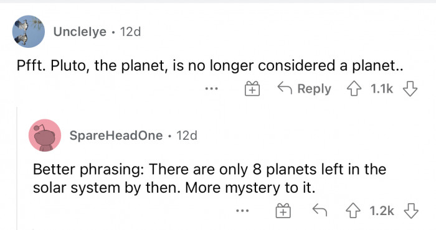Give an award to SpareHeadOne's reply
This screenshot has height=230, width=436.
click(283, 211)
